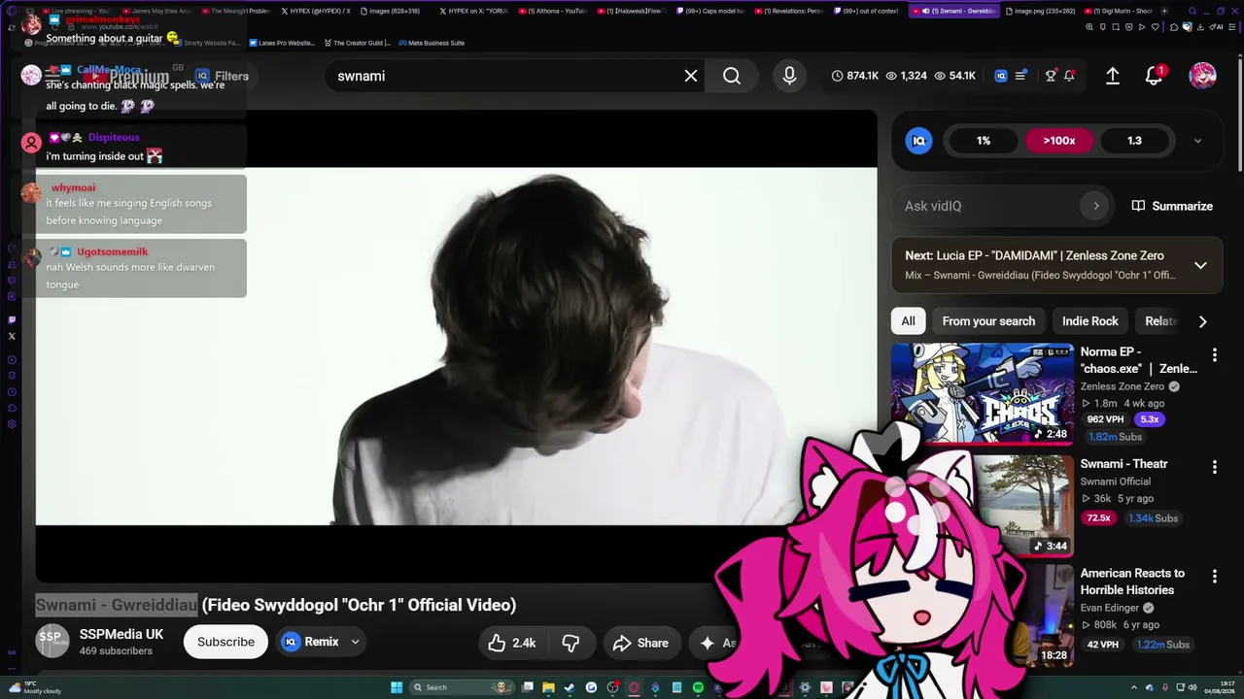Select the All filter chip

pos(908,321)
